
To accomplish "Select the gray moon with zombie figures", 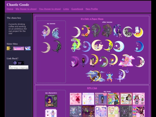I will (128, 32).
